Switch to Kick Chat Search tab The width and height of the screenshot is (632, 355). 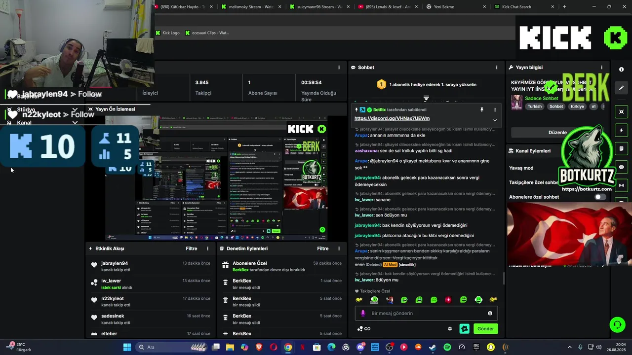(x=524, y=7)
